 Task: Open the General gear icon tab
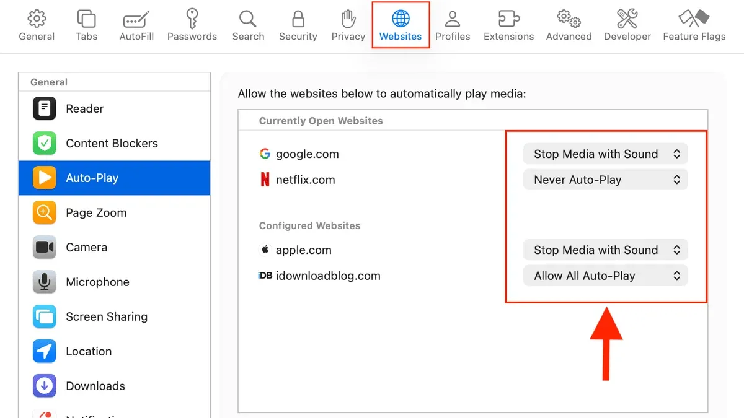click(37, 19)
